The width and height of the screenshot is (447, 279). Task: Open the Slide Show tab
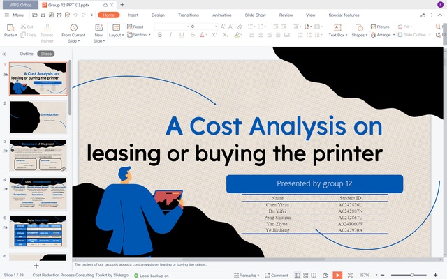tap(256, 15)
